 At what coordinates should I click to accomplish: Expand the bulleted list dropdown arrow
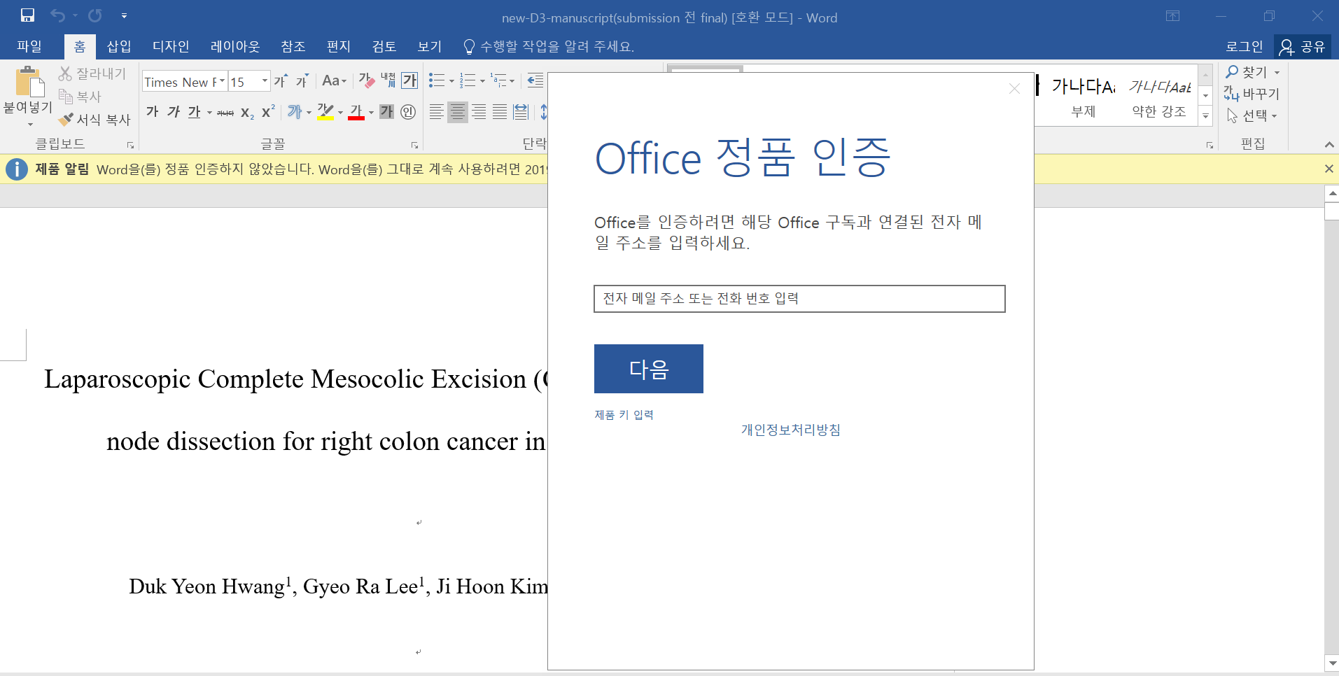[451, 81]
